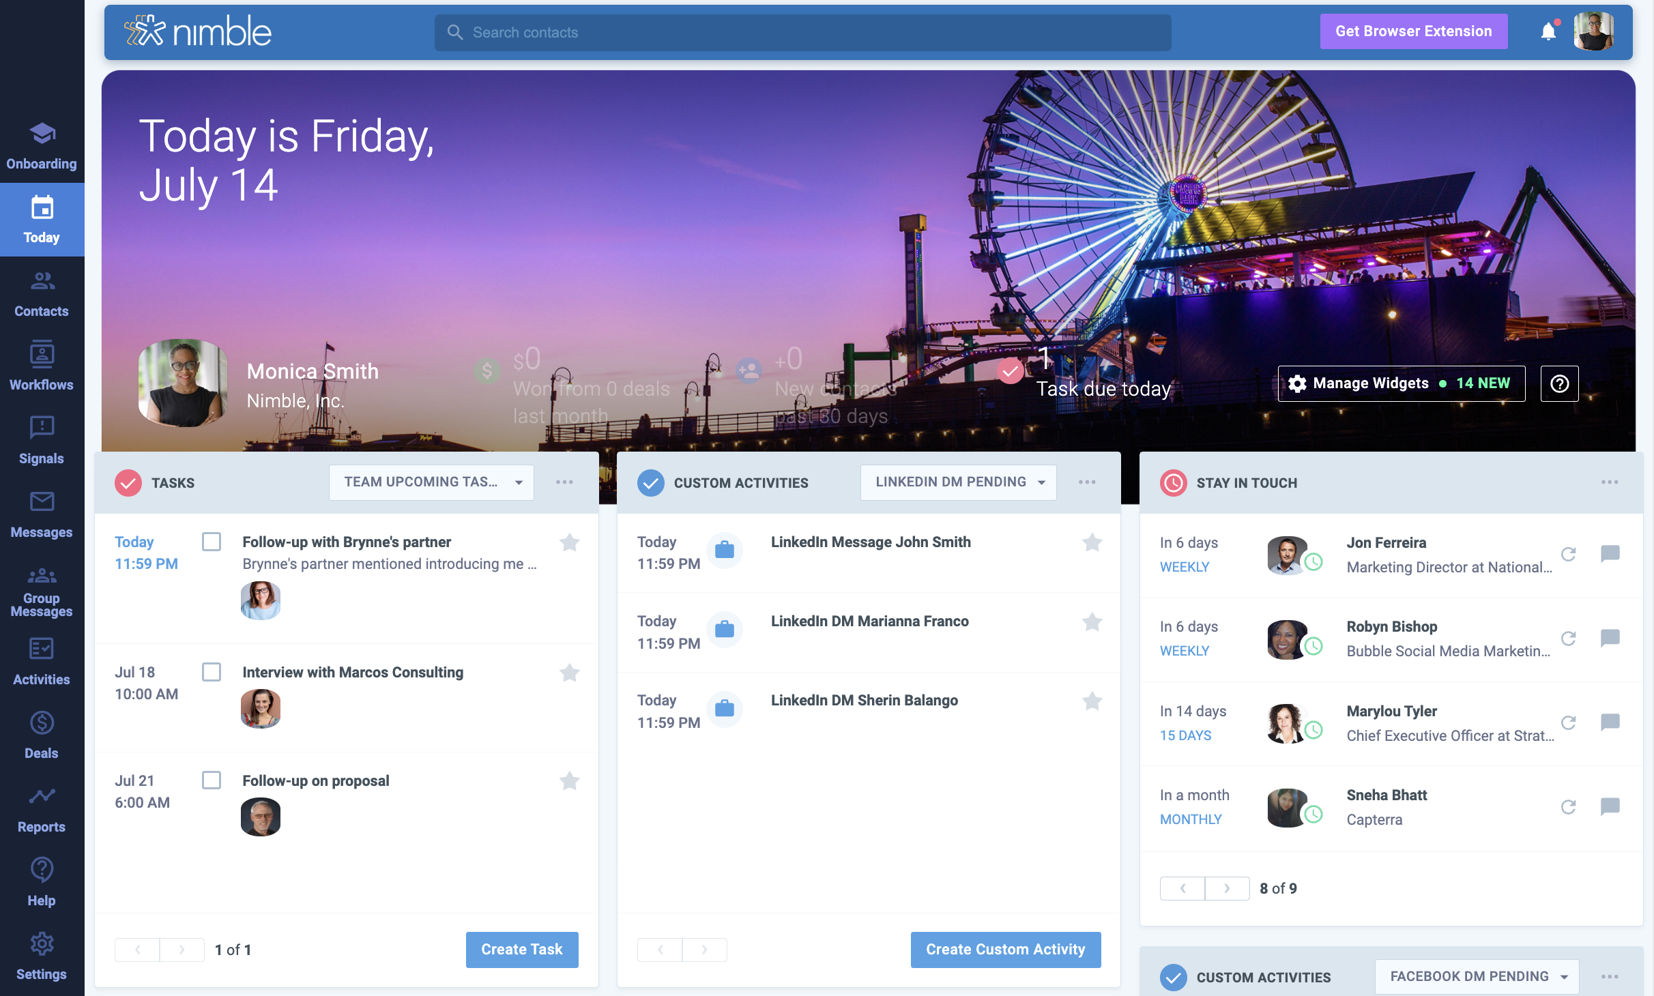The width and height of the screenshot is (1654, 996).
Task: Click refresh icon for Jon Ferreira
Action: pyautogui.click(x=1568, y=554)
